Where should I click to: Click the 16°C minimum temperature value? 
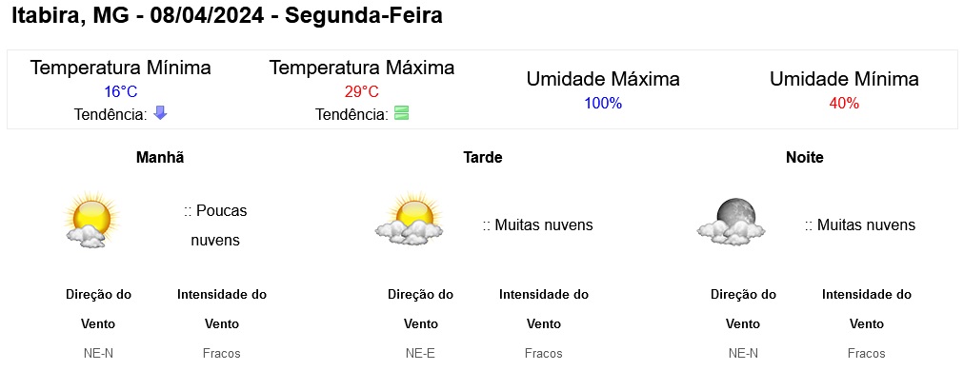120,92
